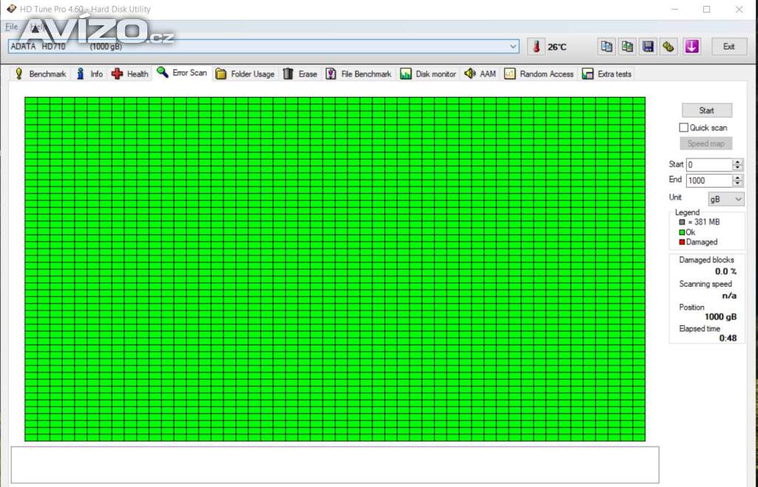Click the HD Tune Pro title bar icon
758x487 pixels.
11,9
